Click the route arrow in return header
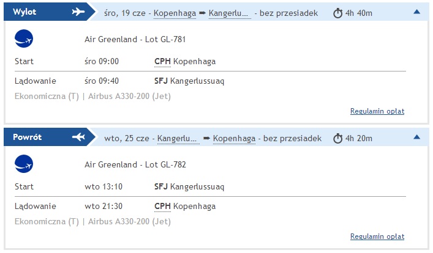Viewport: 433px width, 253px height. (x=206, y=138)
